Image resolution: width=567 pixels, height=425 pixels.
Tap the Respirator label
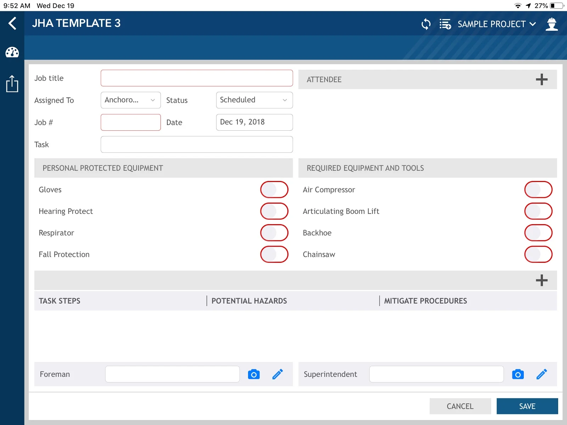tap(56, 233)
